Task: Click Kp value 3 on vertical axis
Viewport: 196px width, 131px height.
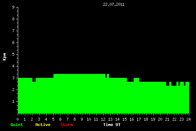Action: (14, 78)
